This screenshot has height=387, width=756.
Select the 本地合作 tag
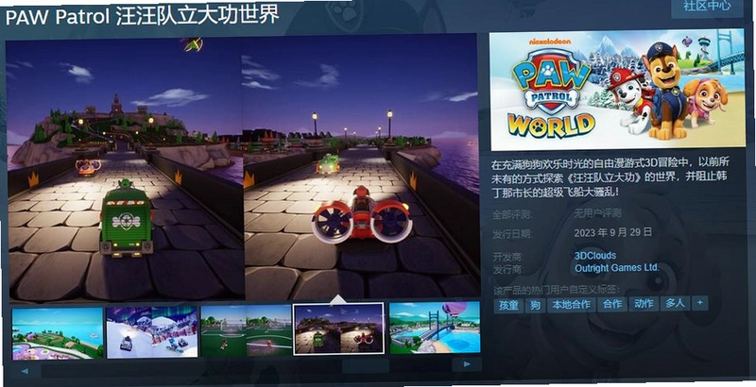[x=572, y=305]
